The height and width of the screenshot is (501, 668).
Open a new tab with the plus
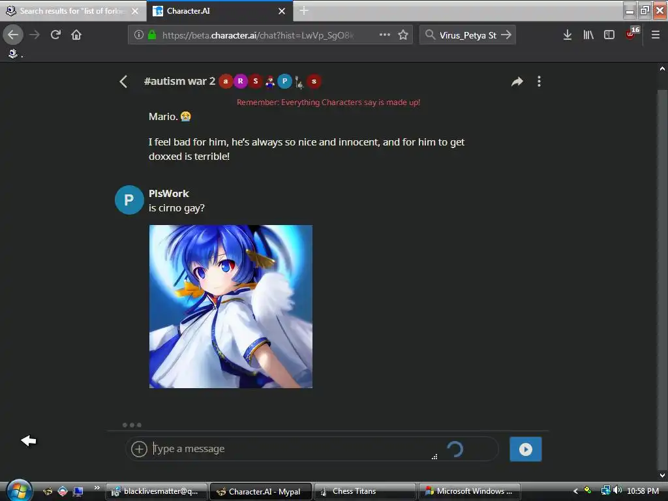(304, 10)
